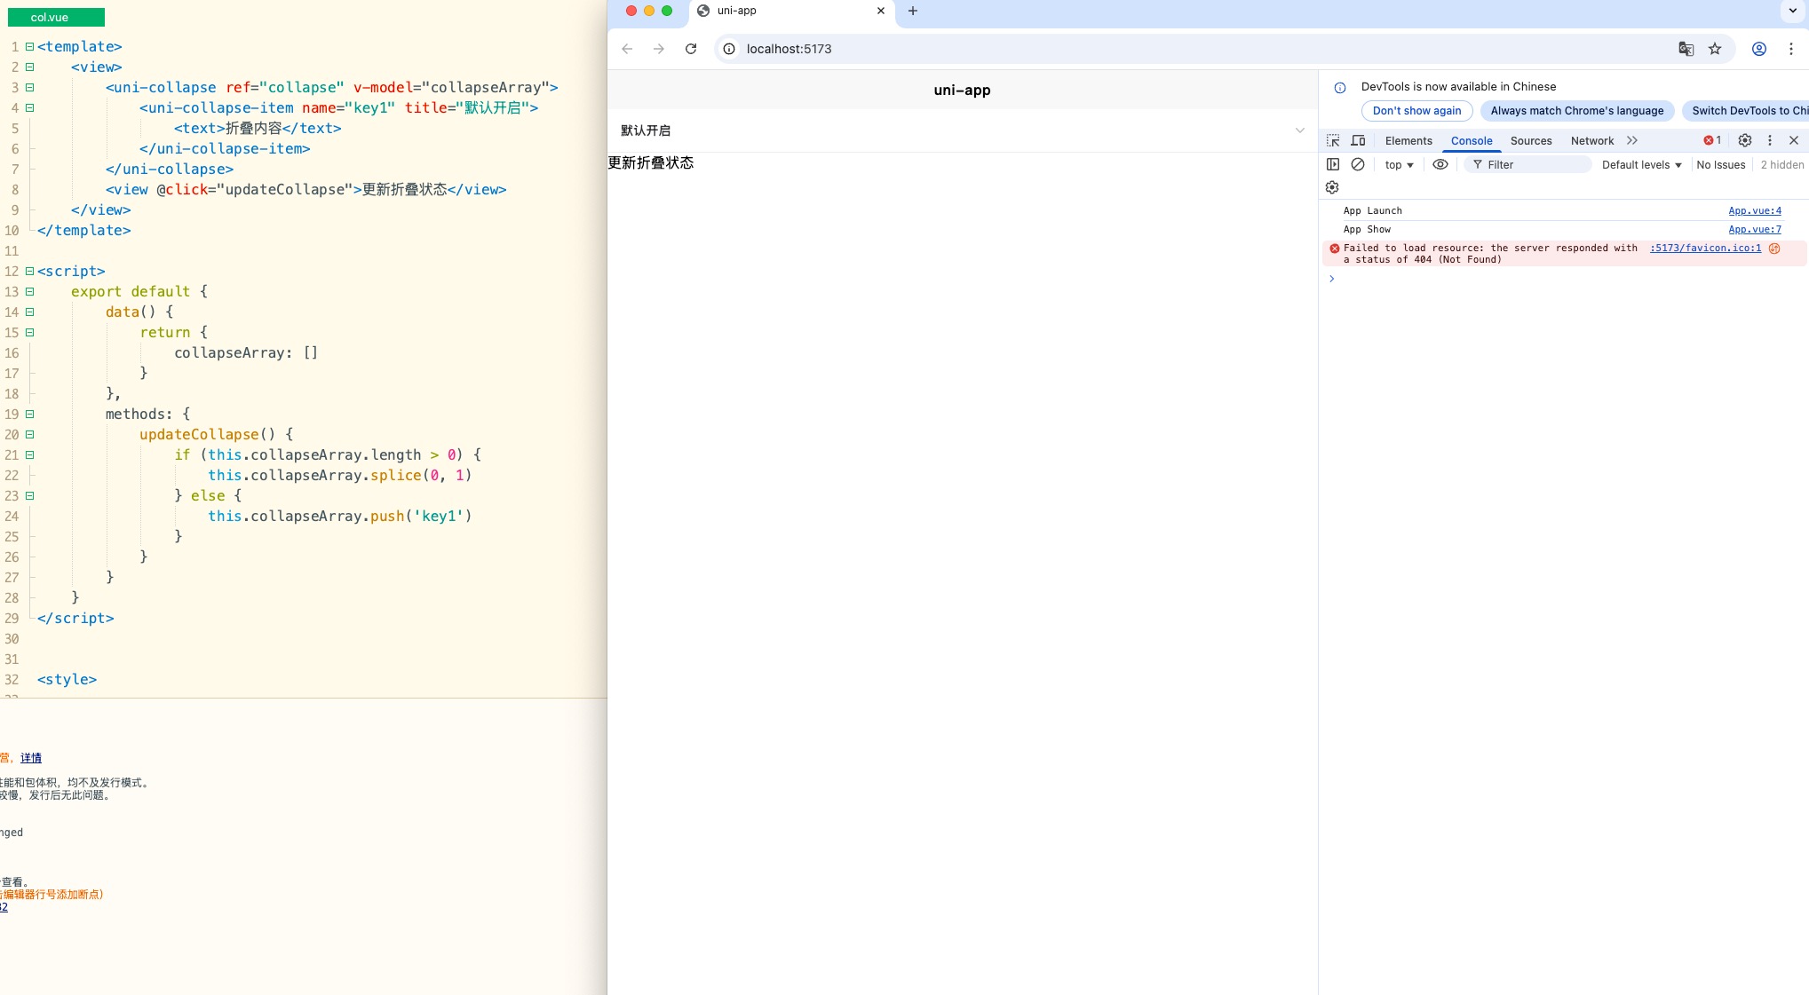Open DevTools settings gear icon

coord(1744,140)
